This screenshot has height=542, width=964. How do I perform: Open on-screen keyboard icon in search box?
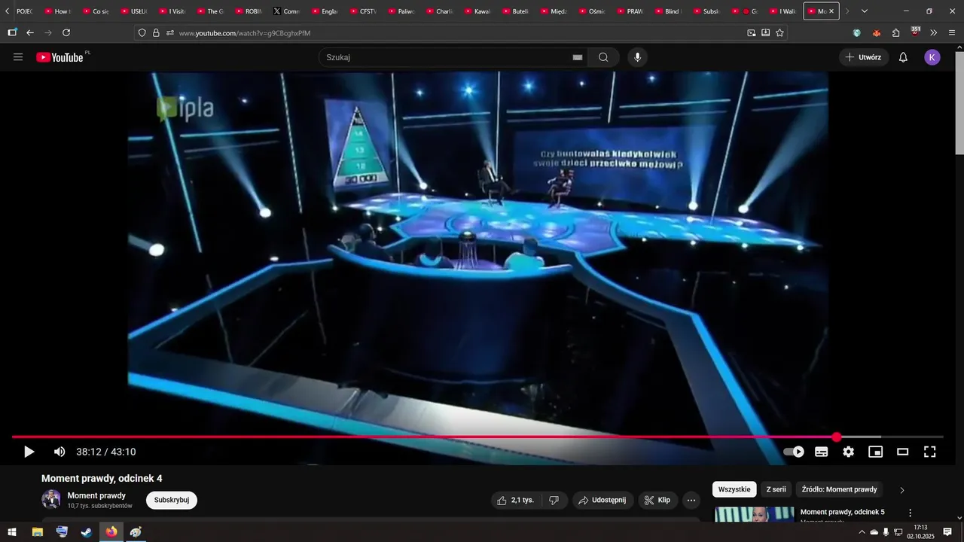(578, 57)
